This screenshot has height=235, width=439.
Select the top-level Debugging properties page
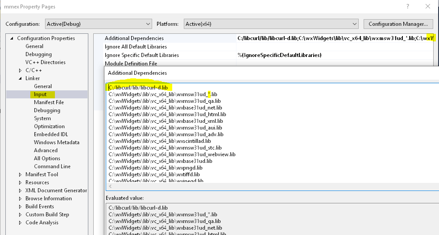click(39, 54)
